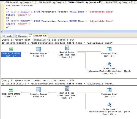Open the SQLQuery1.sql tab
This screenshot has width=137, height=119.
pyautogui.click(x=118, y=2)
